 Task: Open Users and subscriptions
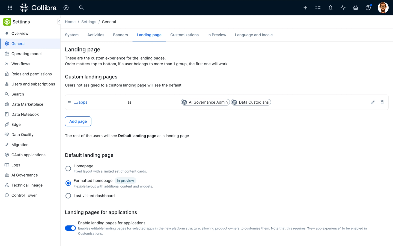click(30, 84)
